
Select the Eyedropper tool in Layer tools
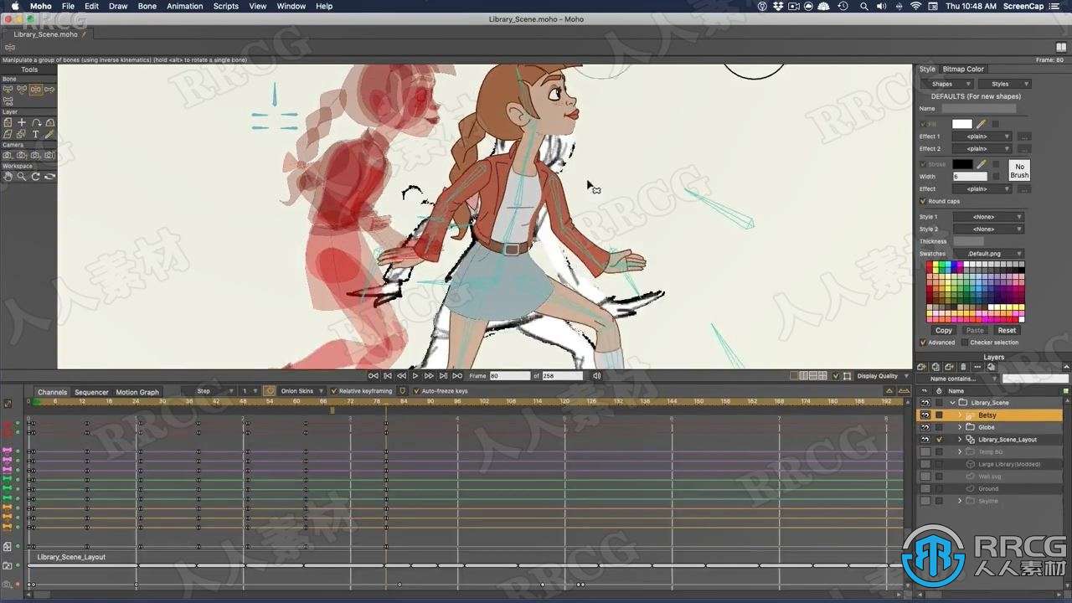[x=49, y=134]
